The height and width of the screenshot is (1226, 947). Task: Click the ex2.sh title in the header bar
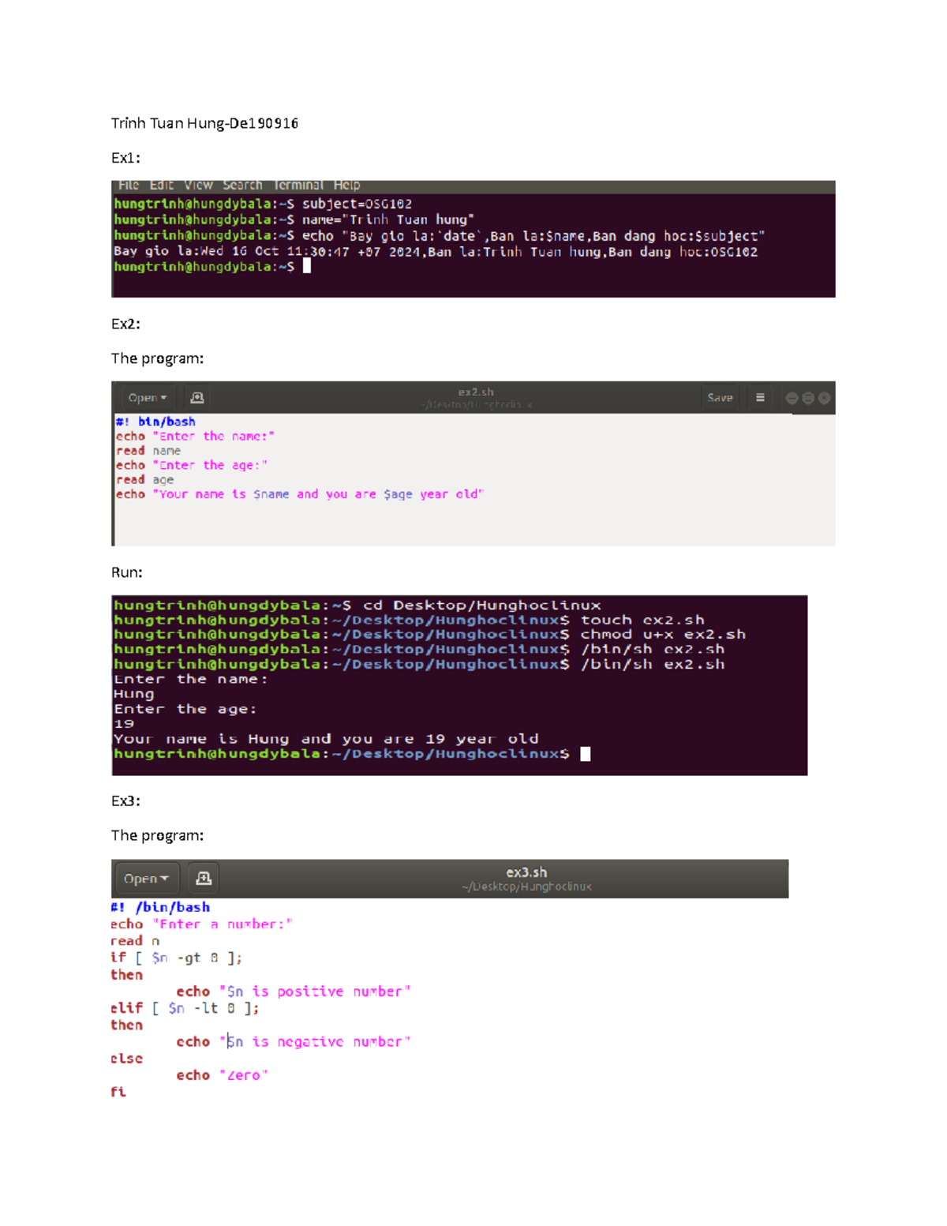coord(475,392)
